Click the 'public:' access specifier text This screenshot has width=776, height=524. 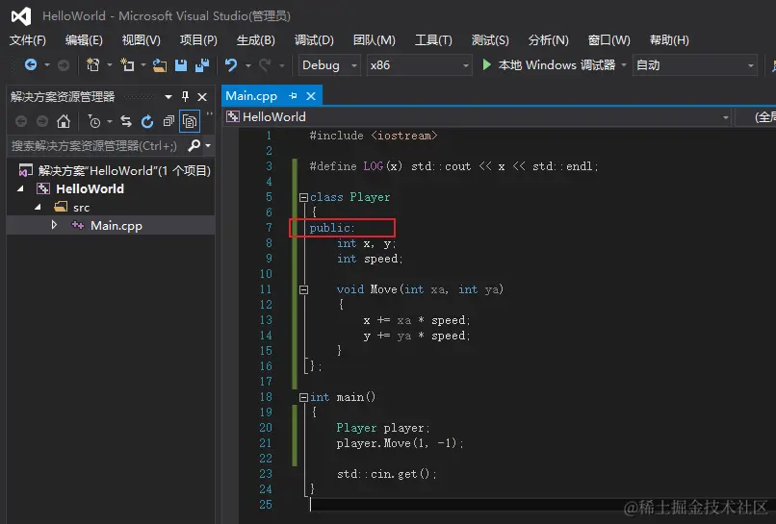pos(332,228)
